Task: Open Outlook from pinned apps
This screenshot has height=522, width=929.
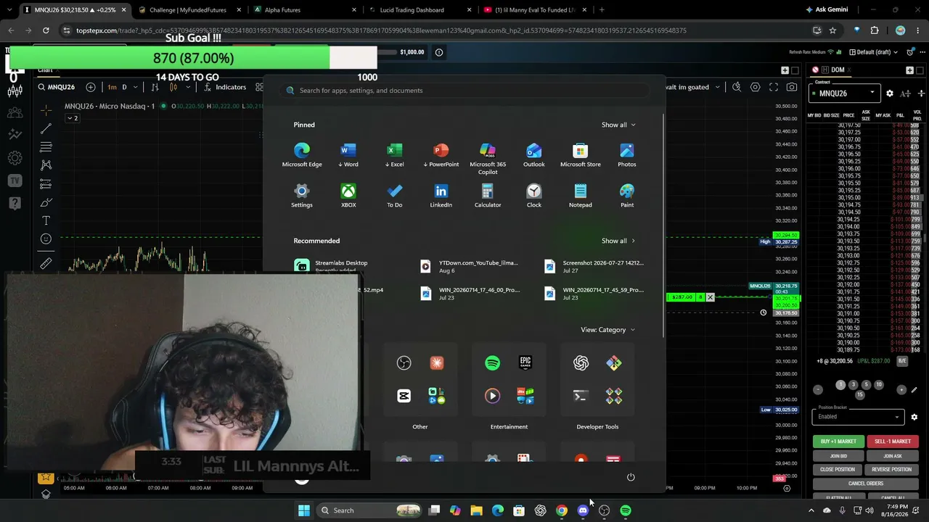Action: click(534, 155)
